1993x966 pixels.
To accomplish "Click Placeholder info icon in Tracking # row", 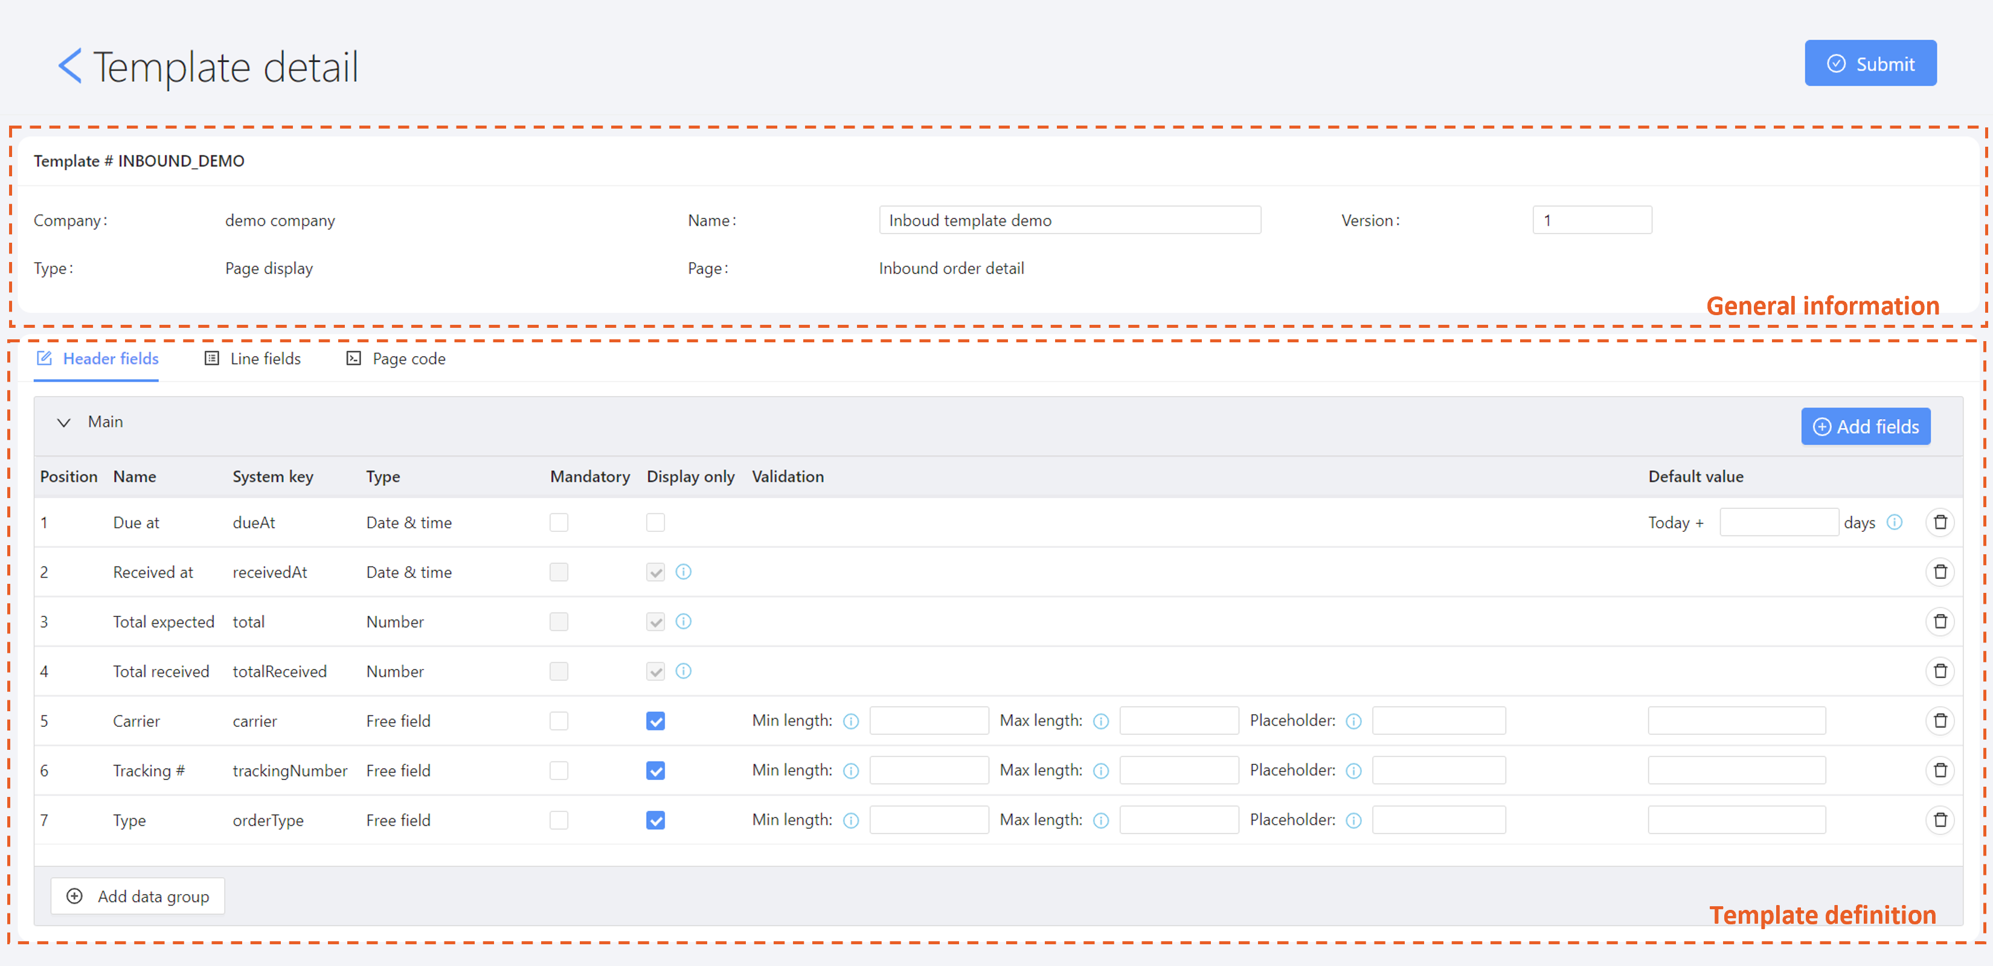I will pyautogui.click(x=1353, y=770).
